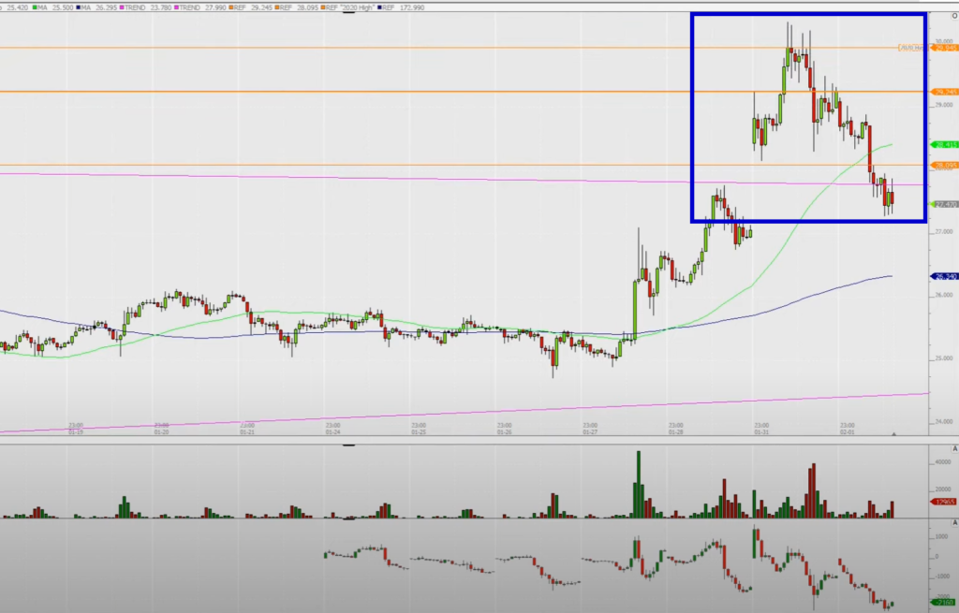Click the red 12965 volume value tag
Screen dimensions: 959x613
coord(943,503)
